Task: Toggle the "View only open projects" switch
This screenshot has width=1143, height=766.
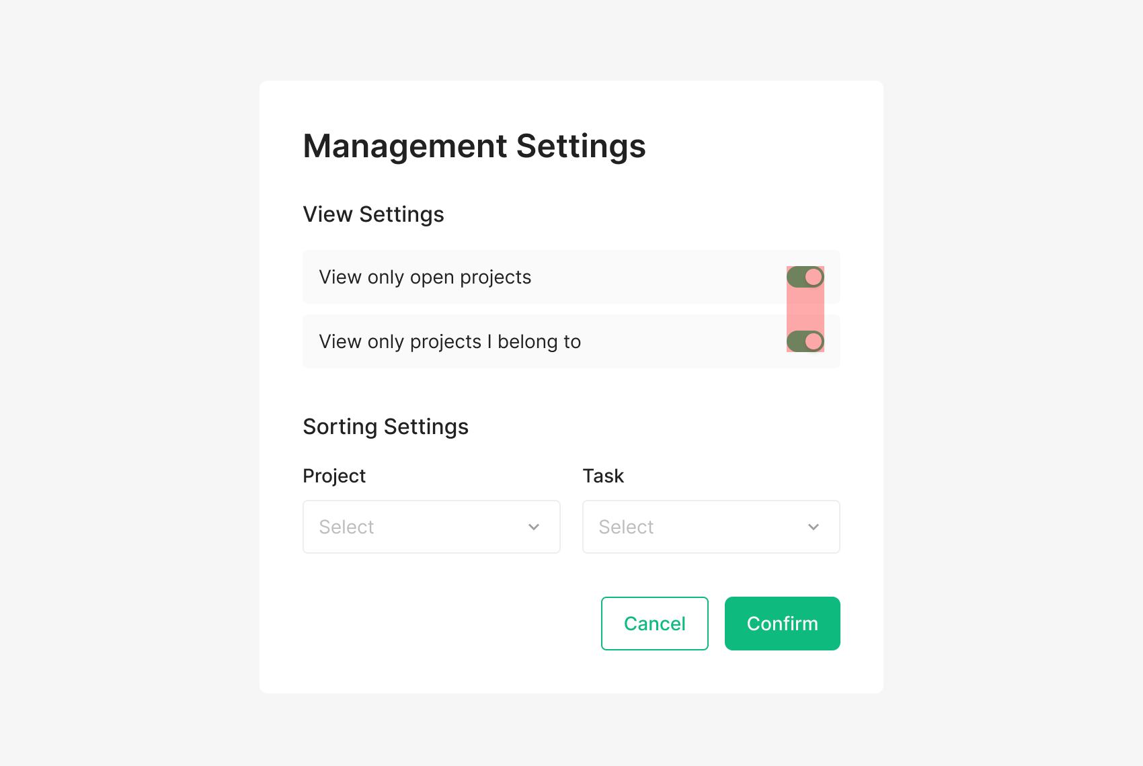Action: (805, 277)
